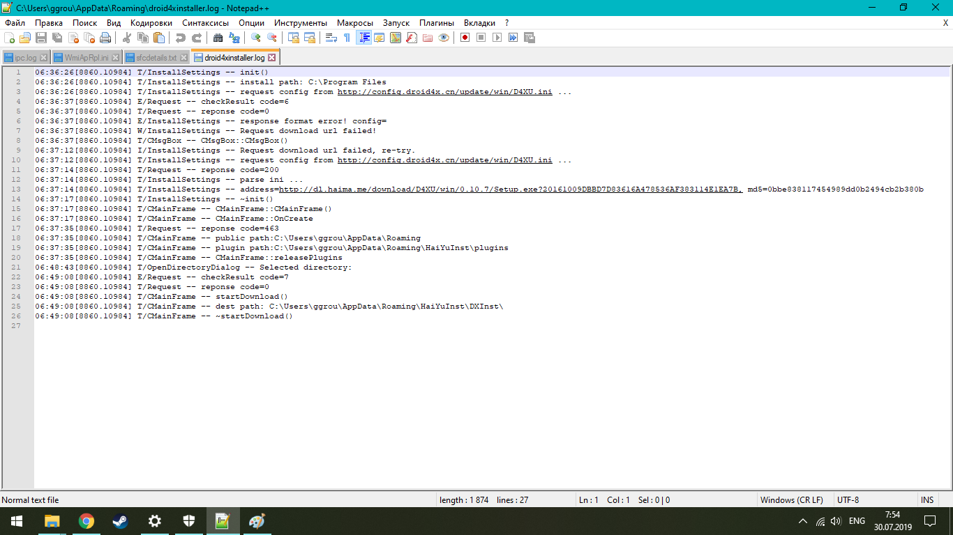
Task: Toggle file monitoring eye icon
Action: coord(443,38)
